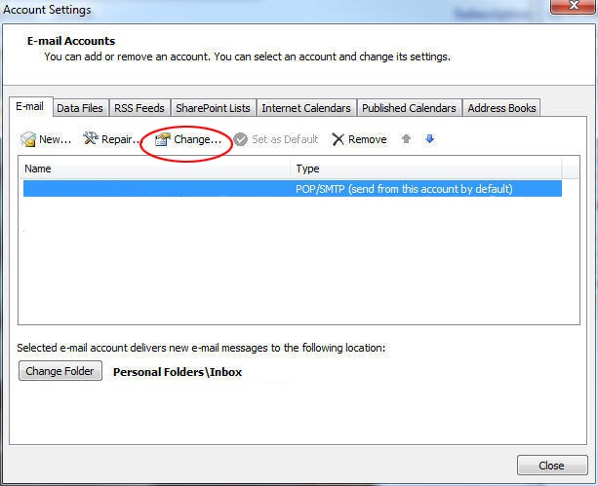Click the New account envelope icon
The height and width of the screenshot is (486, 598).
28,139
